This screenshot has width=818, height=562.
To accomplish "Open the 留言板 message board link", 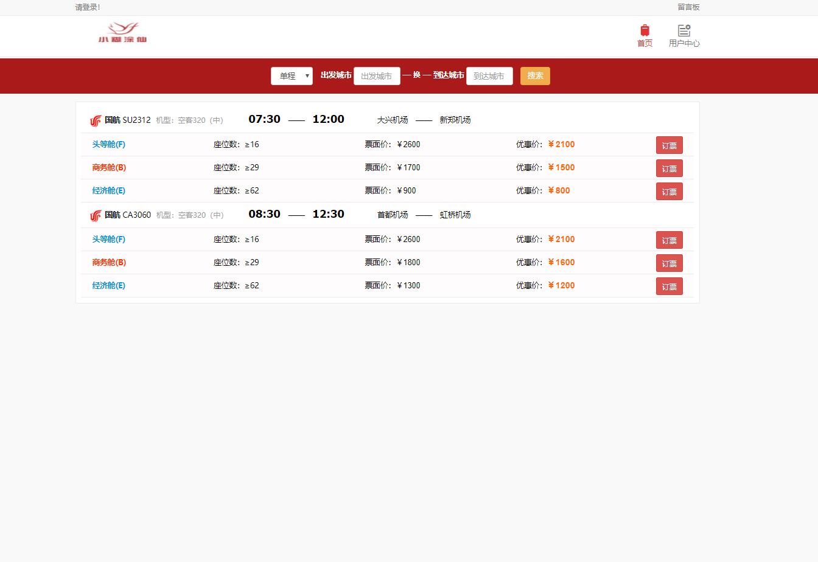I will point(688,7).
